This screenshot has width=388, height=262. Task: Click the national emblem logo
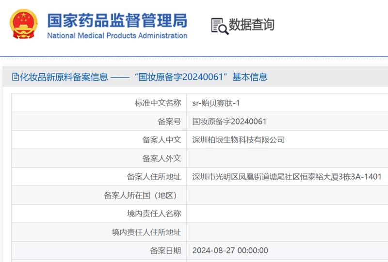point(23,24)
